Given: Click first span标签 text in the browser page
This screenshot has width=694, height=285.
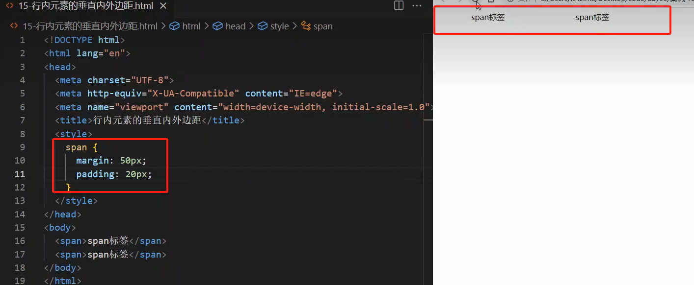Looking at the screenshot, I should pos(488,18).
